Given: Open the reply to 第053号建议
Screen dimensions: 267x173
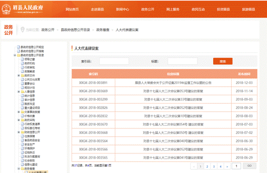Looking at the screenshot, I should [173, 91].
